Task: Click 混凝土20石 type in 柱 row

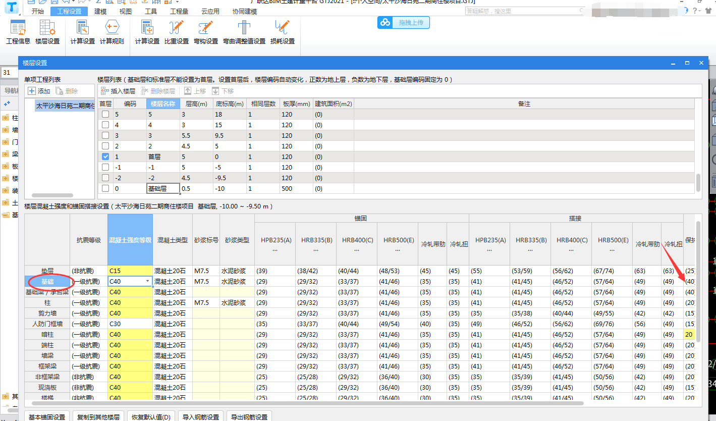Action: point(173,302)
